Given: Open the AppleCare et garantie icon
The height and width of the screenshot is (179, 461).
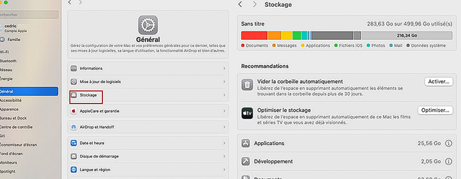Looking at the screenshot, I should click(x=73, y=111).
